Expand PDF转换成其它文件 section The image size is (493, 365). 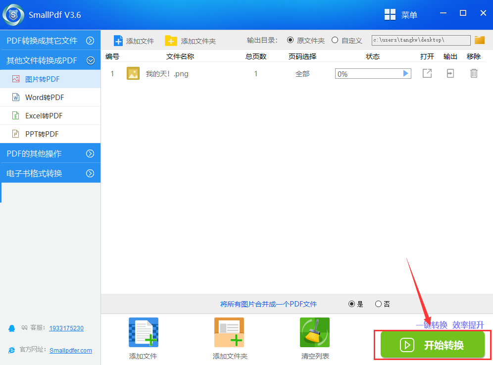pos(50,40)
